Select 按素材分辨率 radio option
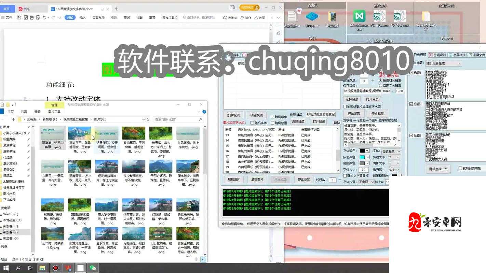The height and width of the screenshot is (273, 486). coord(381,81)
